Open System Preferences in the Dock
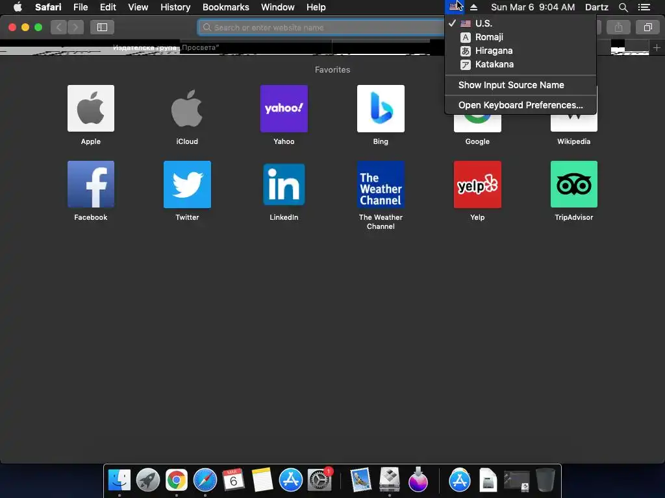This screenshot has width=665, height=498. [x=320, y=480]
